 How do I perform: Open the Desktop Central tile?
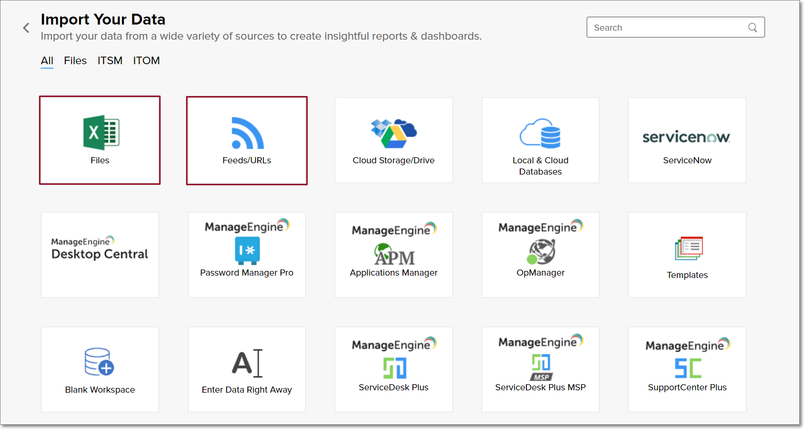click(100, 254)
